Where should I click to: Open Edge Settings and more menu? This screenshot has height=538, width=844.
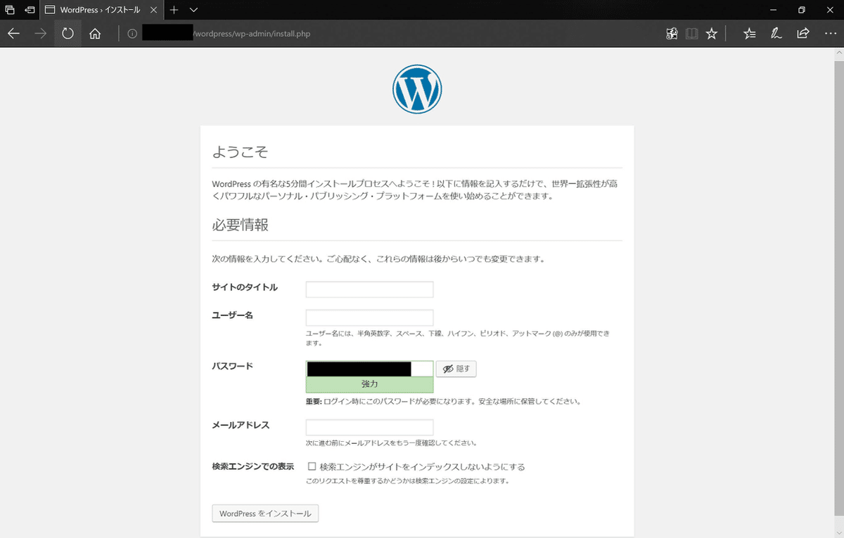coord(829,34)
